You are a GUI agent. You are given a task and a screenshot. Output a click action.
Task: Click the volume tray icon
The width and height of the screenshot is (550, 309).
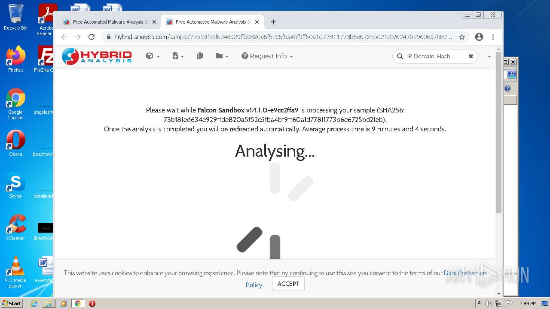coord(489,303)
